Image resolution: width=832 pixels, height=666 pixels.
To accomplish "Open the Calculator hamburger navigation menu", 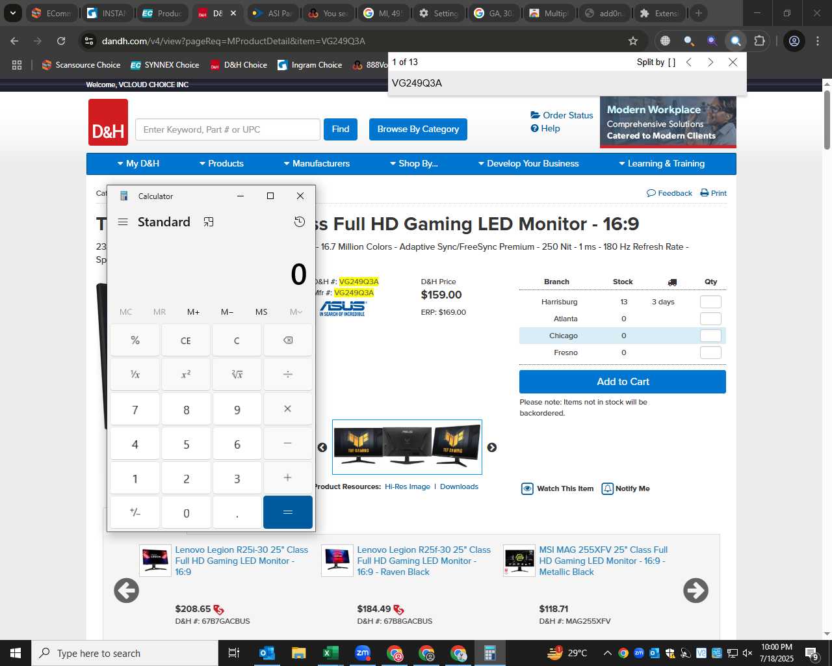I will pyautogui.click(x=123, y=222).
